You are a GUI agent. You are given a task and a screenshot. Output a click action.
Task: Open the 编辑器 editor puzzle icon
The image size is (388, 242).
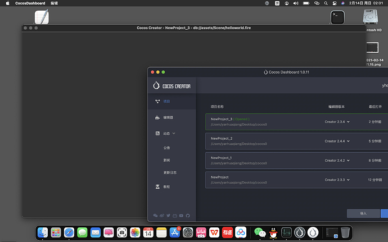157,117
